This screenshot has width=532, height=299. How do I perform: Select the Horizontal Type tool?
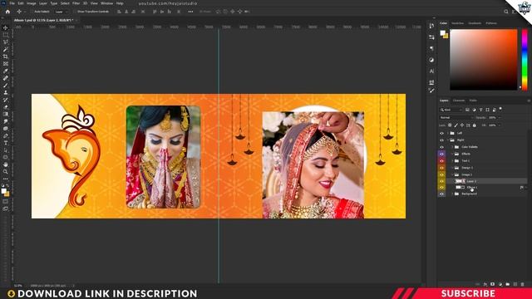click(6, 143)
